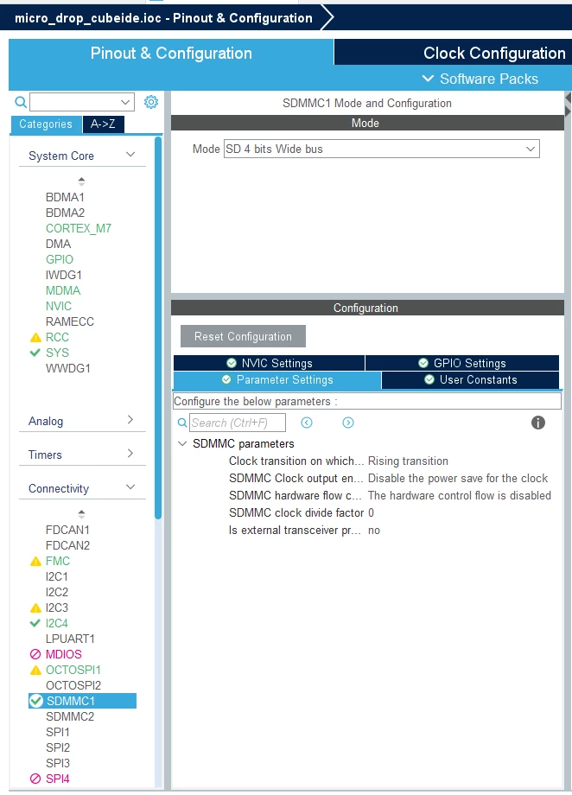Go to previous parameter search result
Image resolution: width=572 pixels, height=795 pixels.
tap(307, 423)
